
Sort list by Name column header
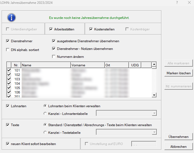pos(45,65)
